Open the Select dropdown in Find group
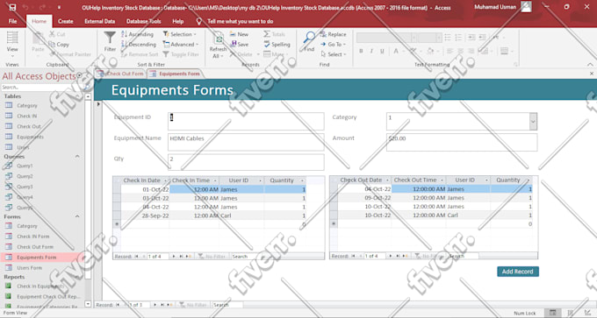The width and height of the screenshot is (597, 318). point(334,54)
